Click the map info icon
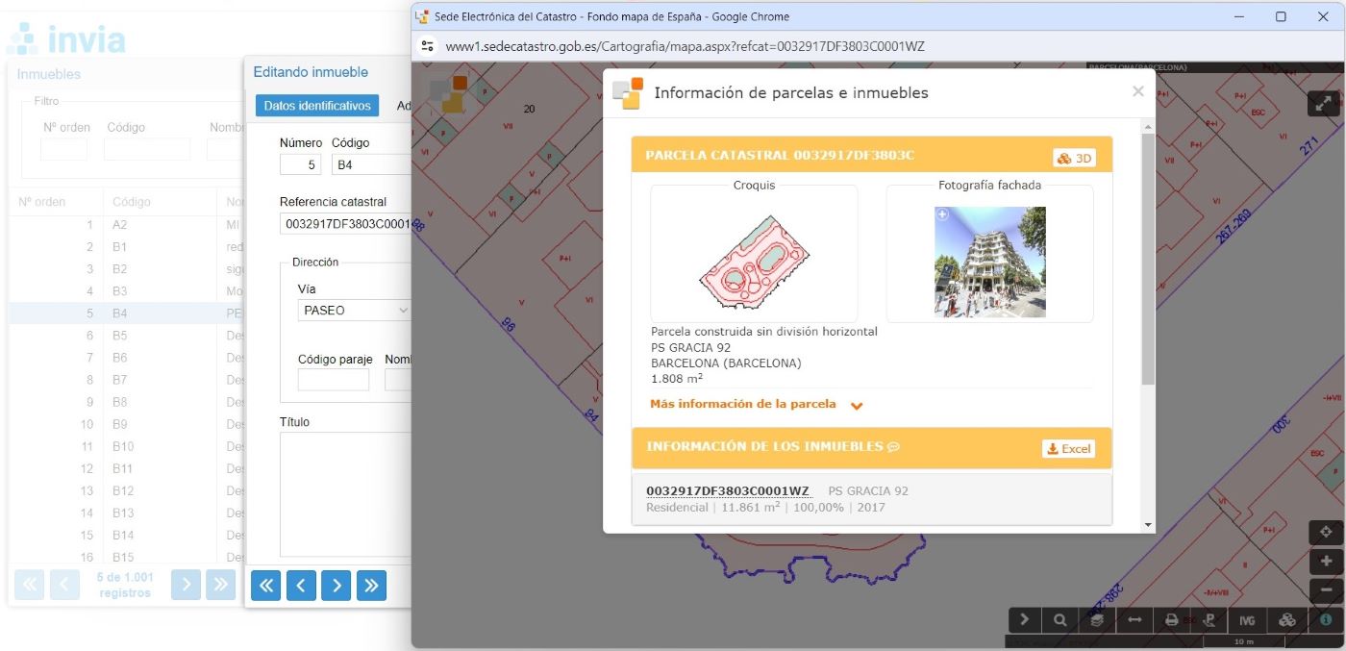The image size is (1346, 651). [1326, 620]
